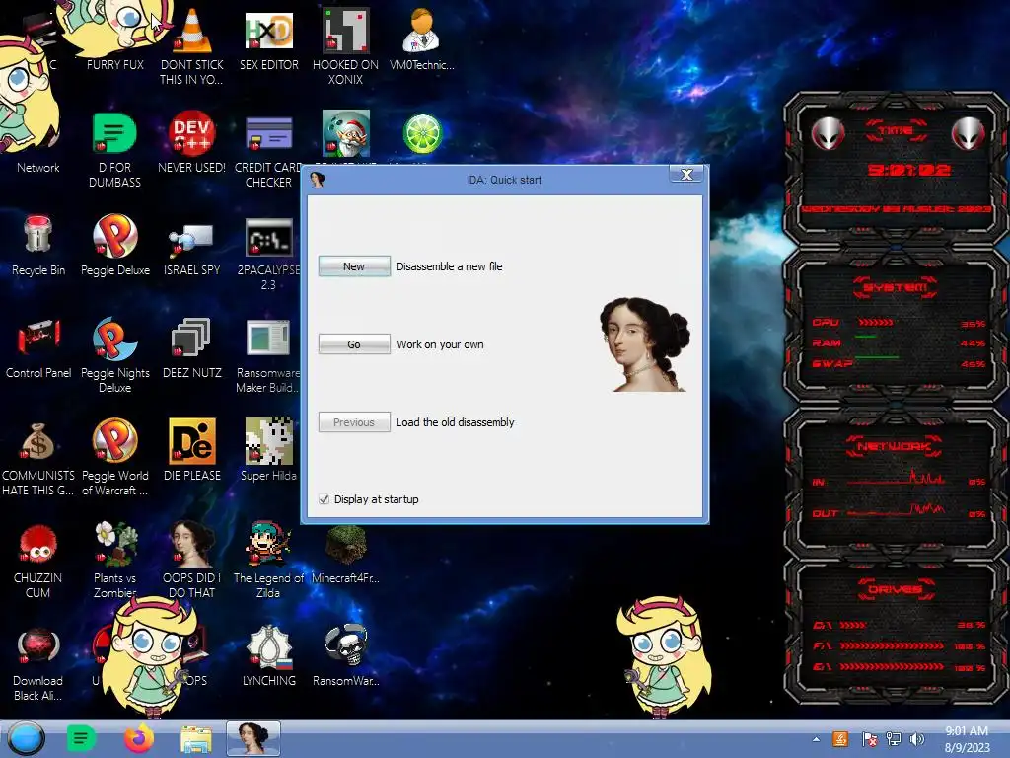Open the VLC cone DONT STICK THIS icon
The height and width of the screenshot is (758, 1010).
pyautogui.click(x=191, y=45)
